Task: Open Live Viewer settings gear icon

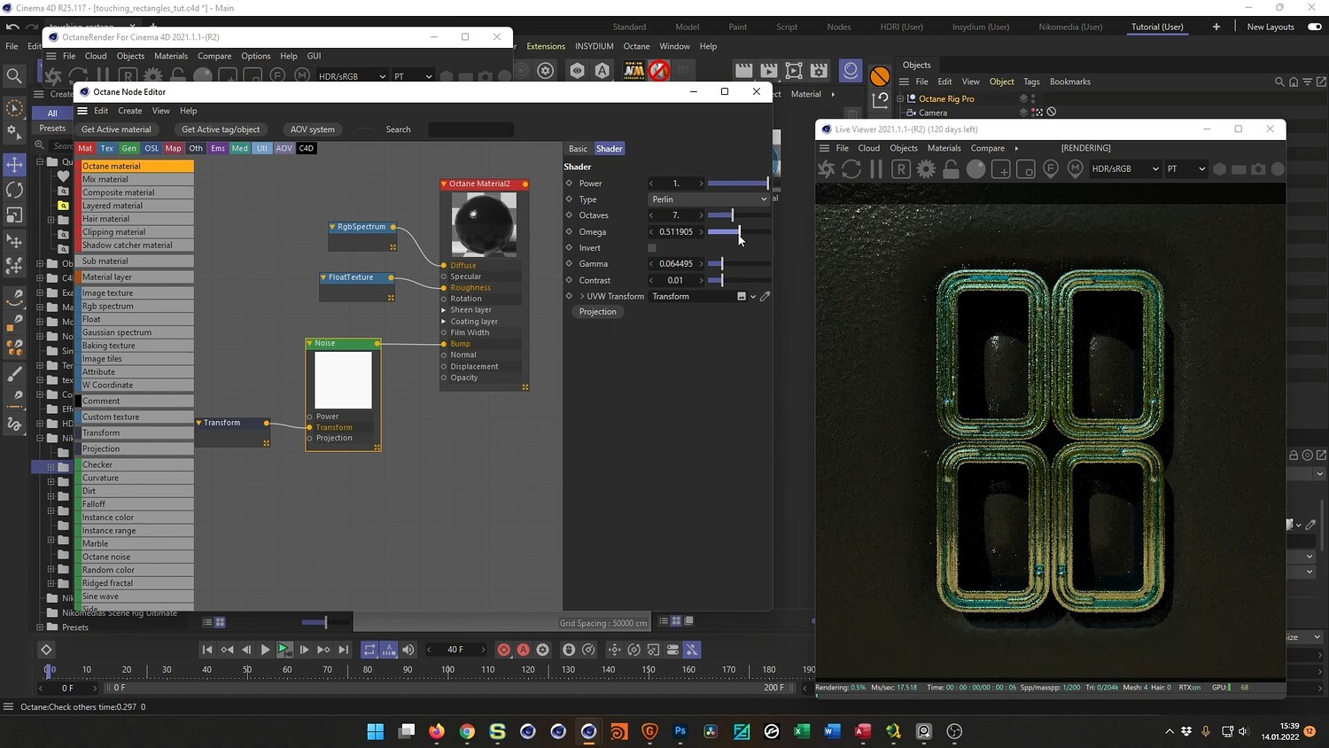Action: [x=926, y=168]
